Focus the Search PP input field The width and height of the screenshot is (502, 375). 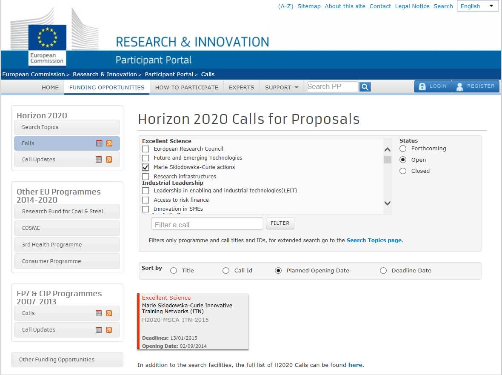(332, 87)
